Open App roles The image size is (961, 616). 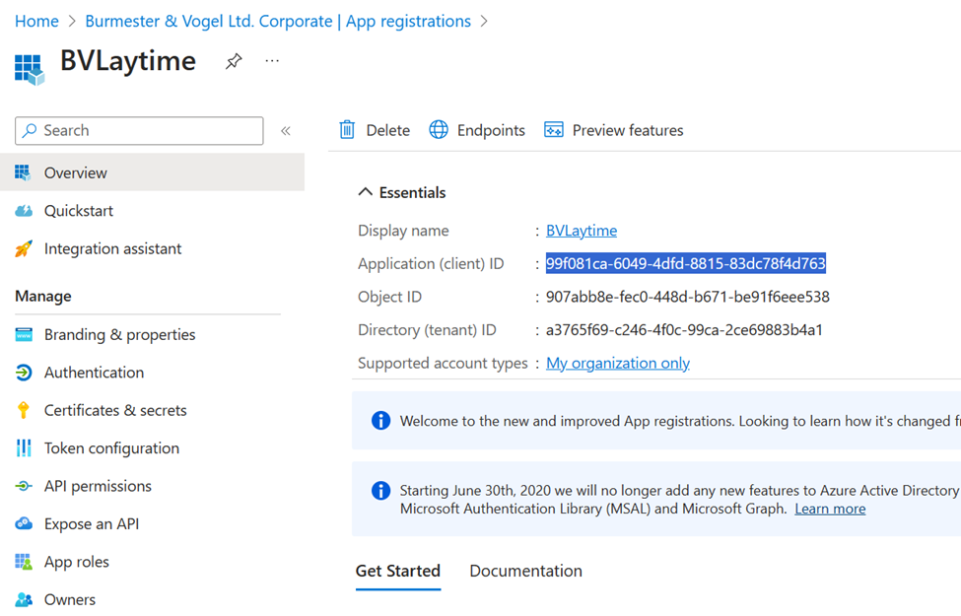[77, 562]
